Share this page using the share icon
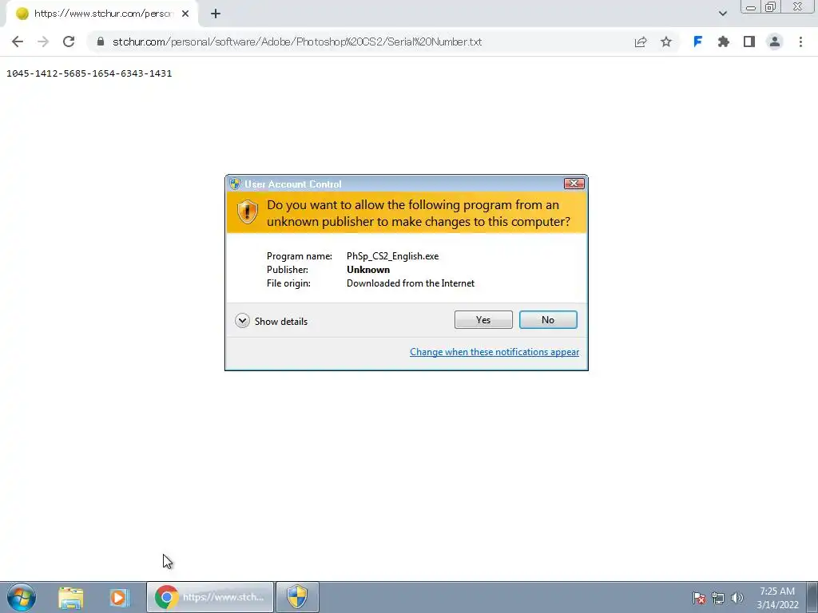The width and height of the screenshot is (818, 613). (x=641, y=42)
